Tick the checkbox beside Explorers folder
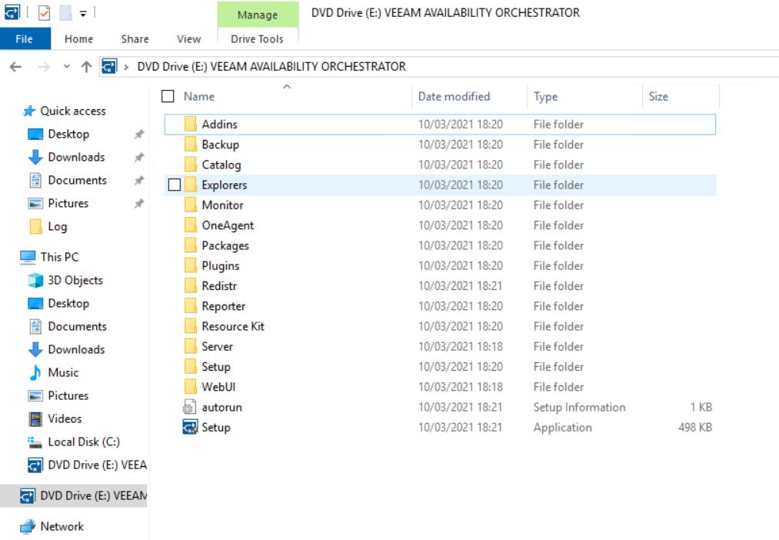This screenshot has width=779, height=540. pos(175,185)
